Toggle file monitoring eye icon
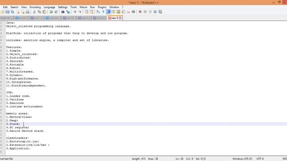 point(134,12)
